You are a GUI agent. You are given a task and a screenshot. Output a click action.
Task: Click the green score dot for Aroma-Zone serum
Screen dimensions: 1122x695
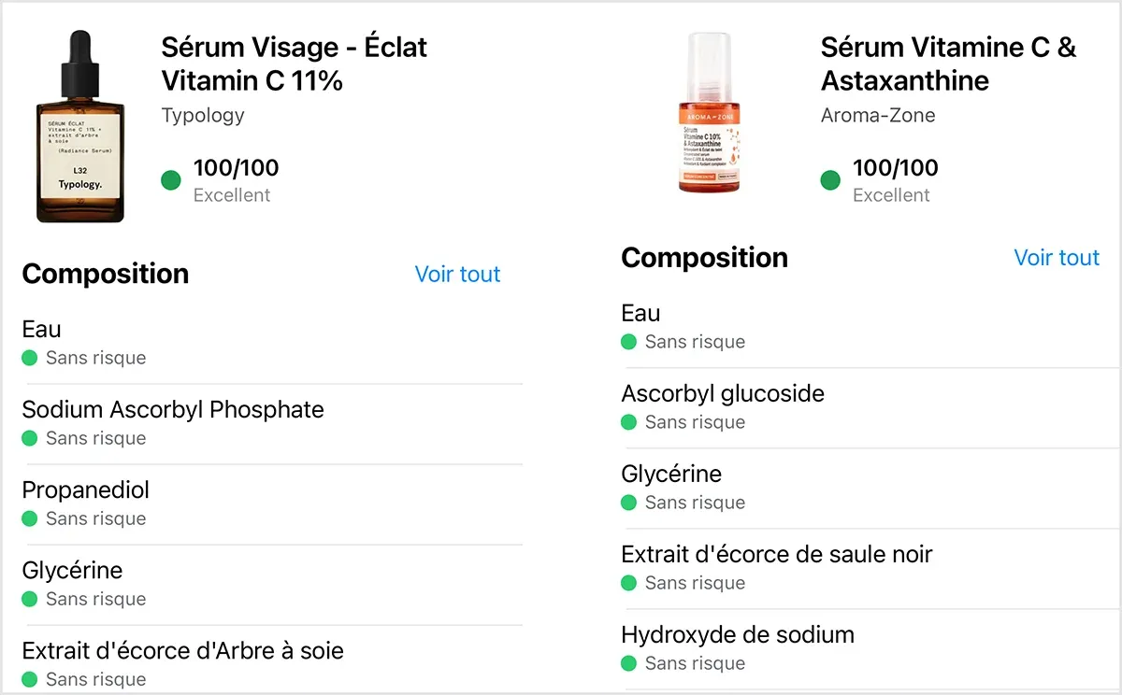[830, 178]
